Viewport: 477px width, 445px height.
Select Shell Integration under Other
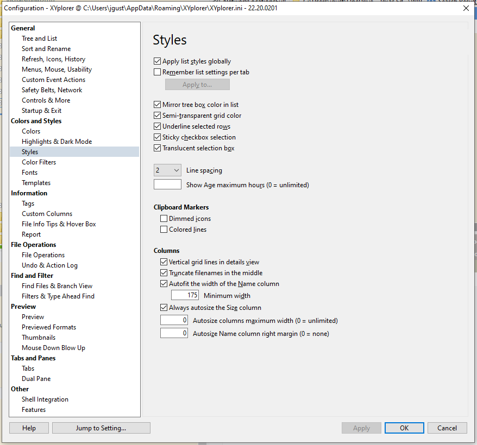click(45, 399)
